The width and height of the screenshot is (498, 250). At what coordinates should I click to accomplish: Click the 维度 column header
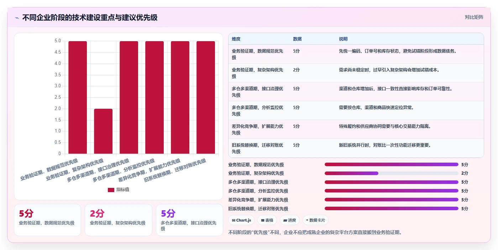click(x=236, y=39)
